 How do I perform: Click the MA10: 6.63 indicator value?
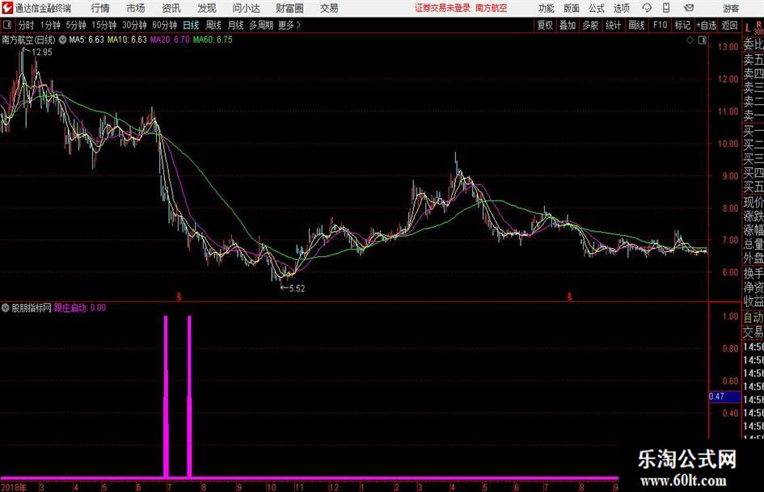click(127, 40)
